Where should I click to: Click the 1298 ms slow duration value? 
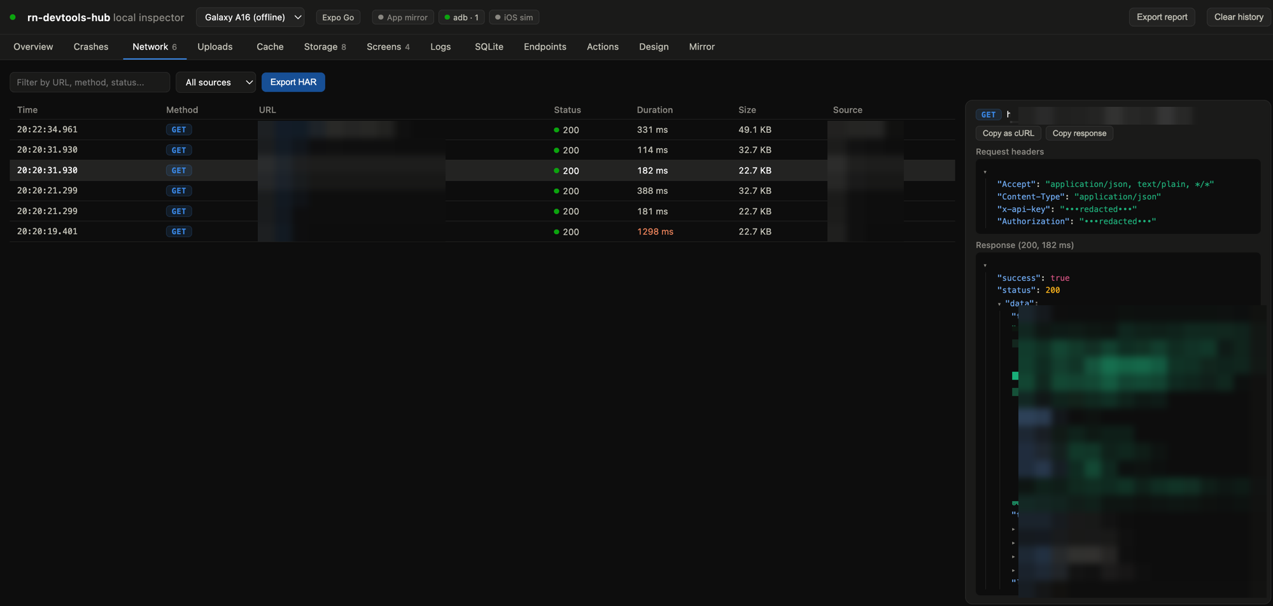(x=655, y=231)
